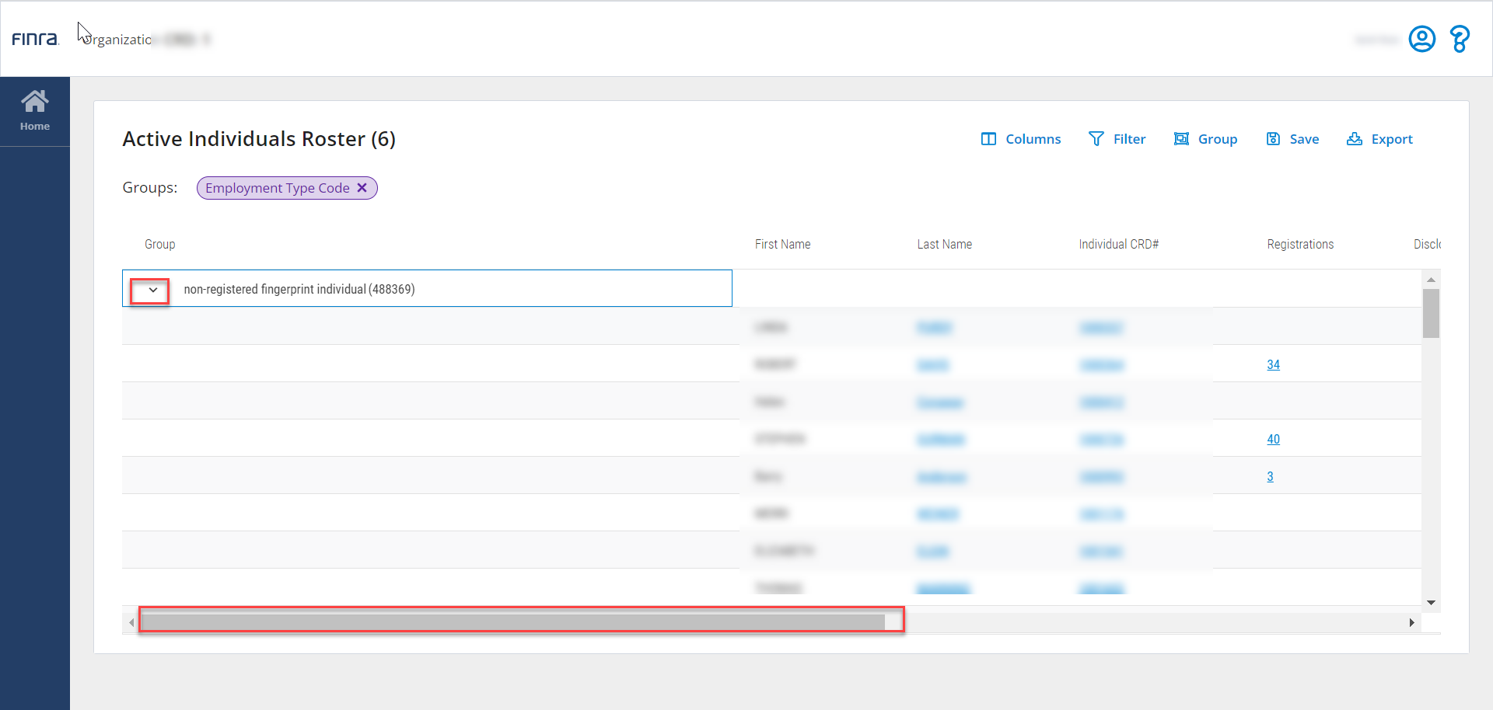Open the registration count link showing 40
The height and width of the screenshot is (710, 1493).
(x=1273, y=439)
